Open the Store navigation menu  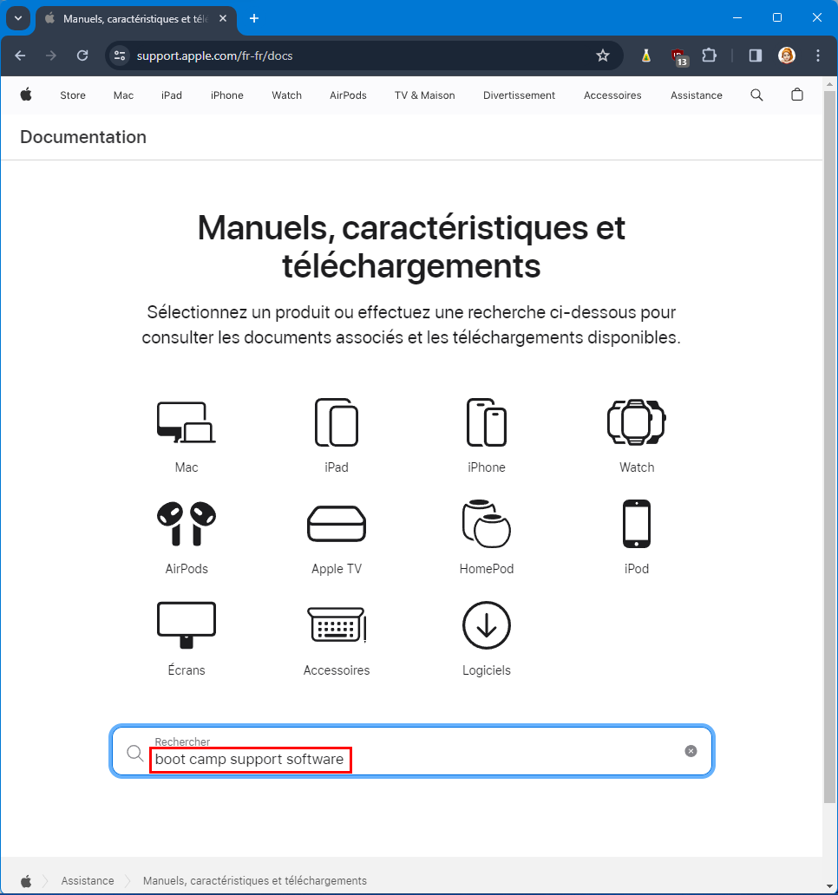[x=73, y=95]
